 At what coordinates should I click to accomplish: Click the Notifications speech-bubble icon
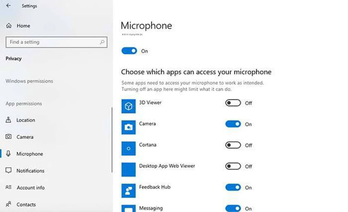tap(8, 170)
